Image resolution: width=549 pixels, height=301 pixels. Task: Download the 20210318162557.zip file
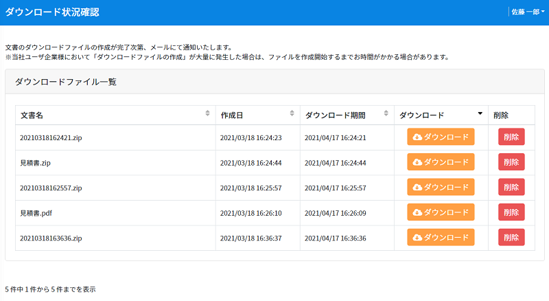[441, 187]
